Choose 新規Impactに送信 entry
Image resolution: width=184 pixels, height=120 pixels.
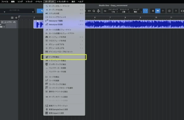(x=64, y=113)
